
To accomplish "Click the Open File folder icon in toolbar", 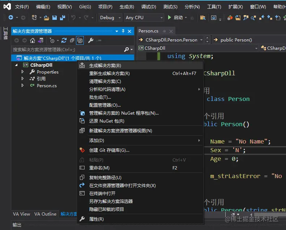I will (47, 18).
